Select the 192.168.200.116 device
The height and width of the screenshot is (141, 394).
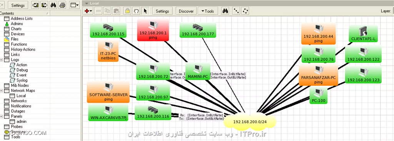[x=153, y=113]
